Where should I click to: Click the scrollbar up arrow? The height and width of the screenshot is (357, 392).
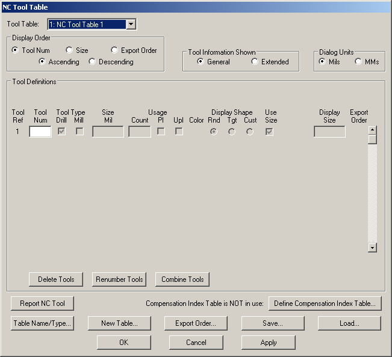(x=372, y=130)
